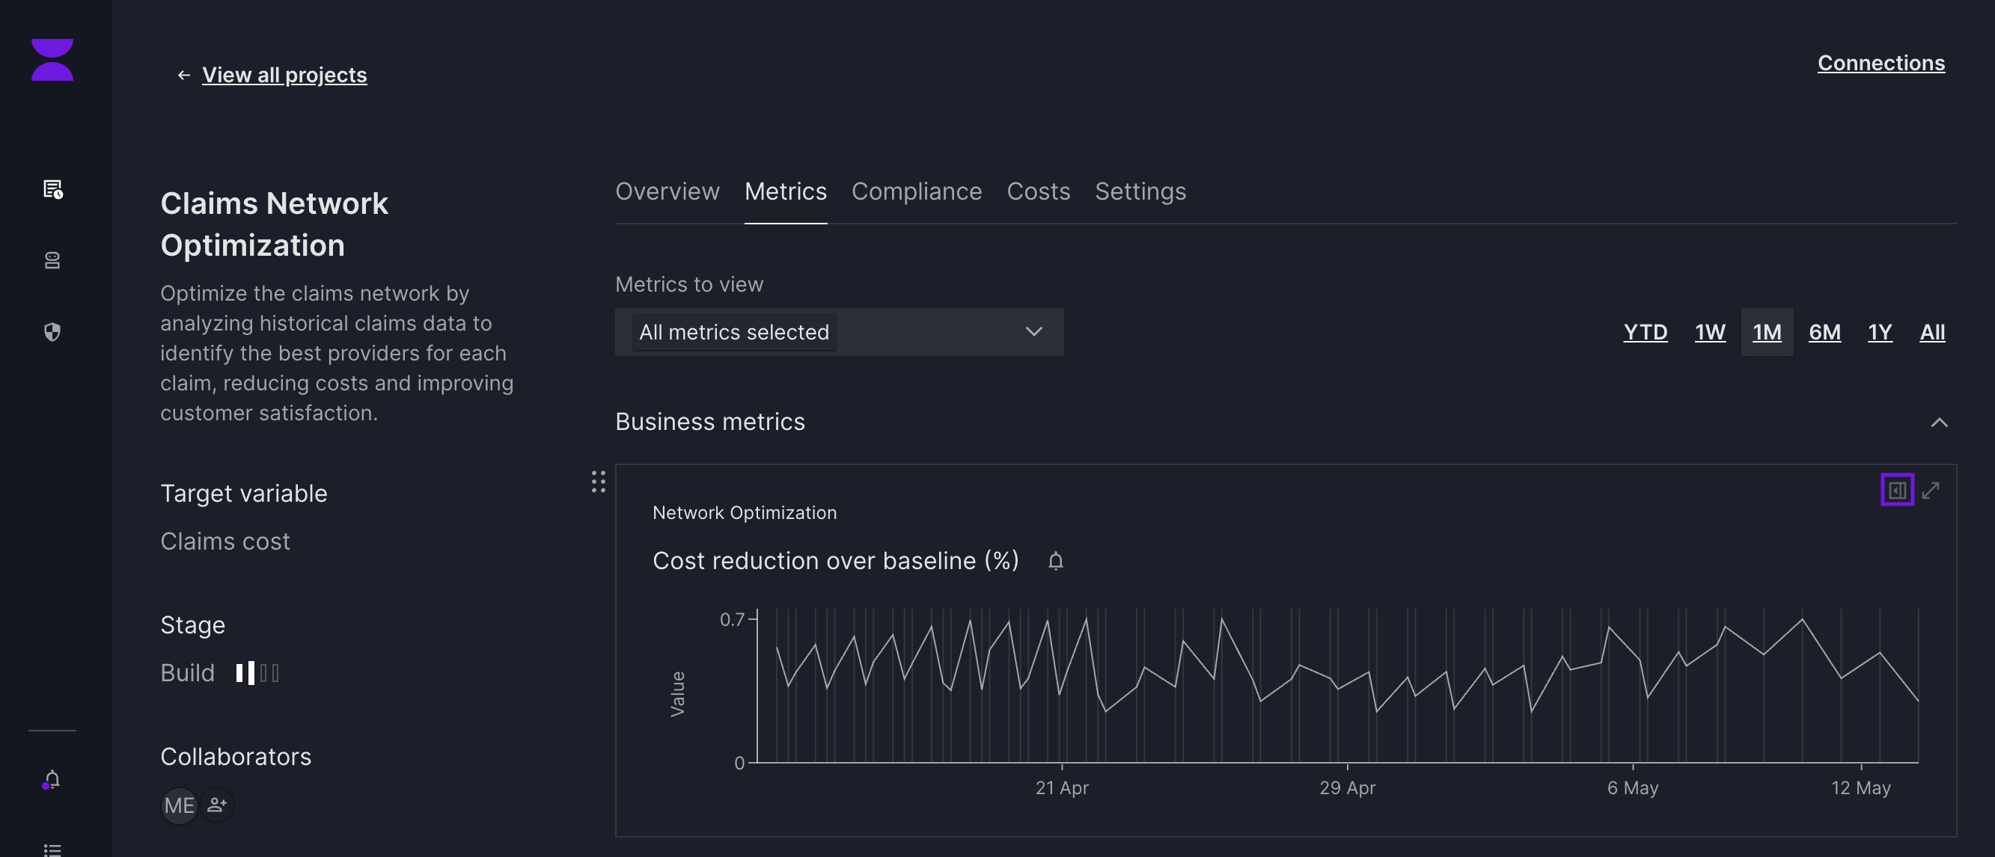Switch to the Compliance tab

[x=916, y=191]
